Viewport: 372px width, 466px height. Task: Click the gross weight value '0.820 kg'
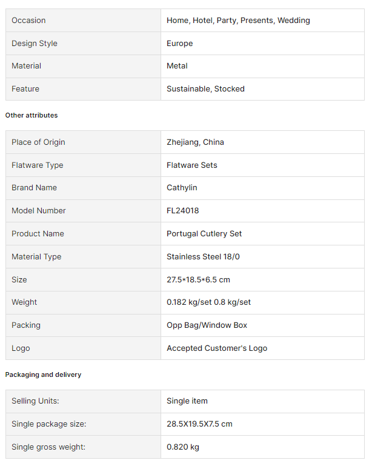coord(183,447)
